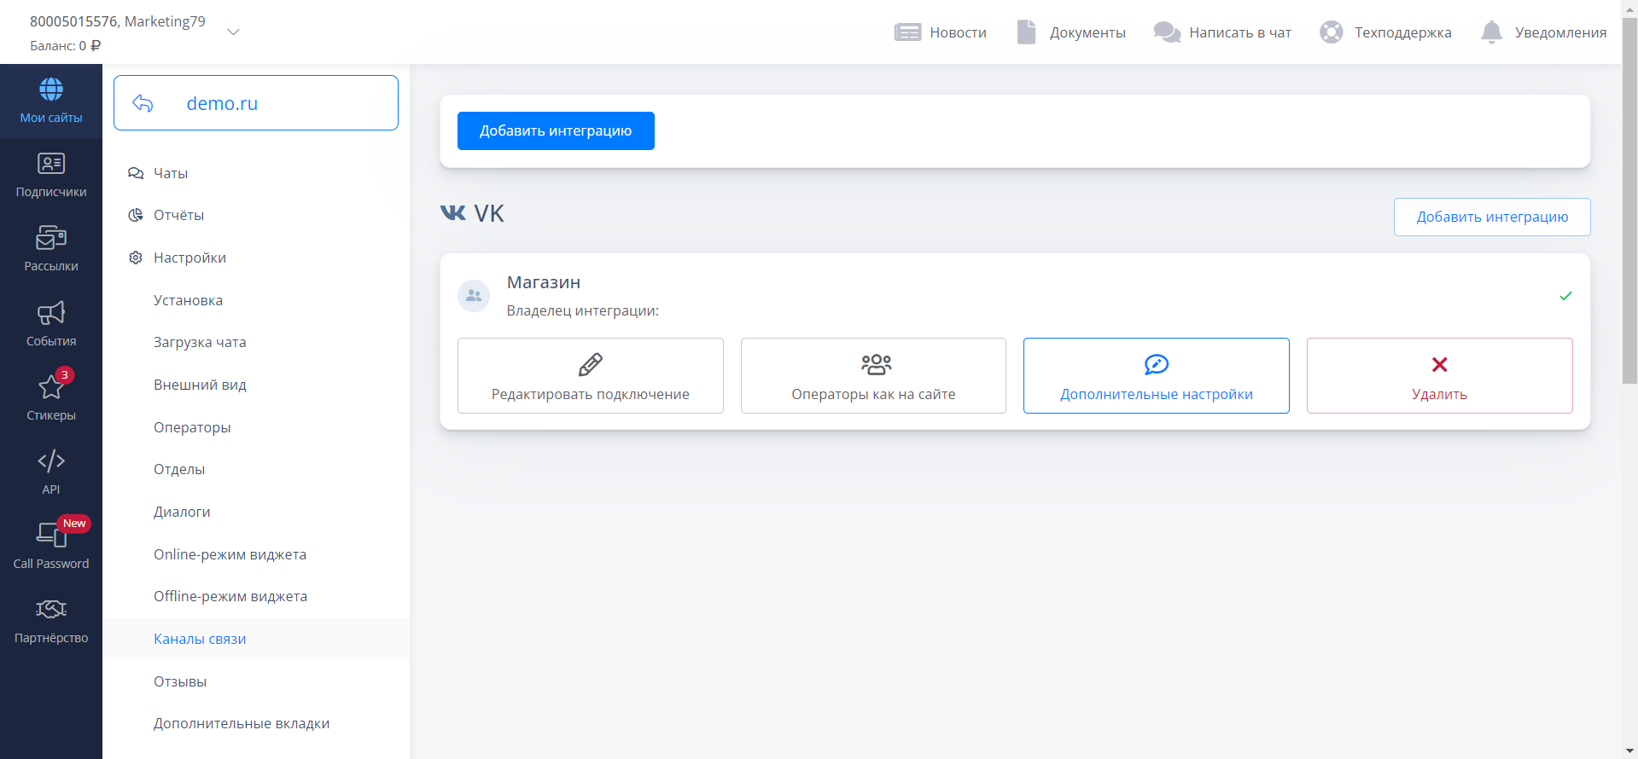The width and height of the screenshot is (1638, 759).
Task: Select Операторы in settings menu
Action: (192, 427)
